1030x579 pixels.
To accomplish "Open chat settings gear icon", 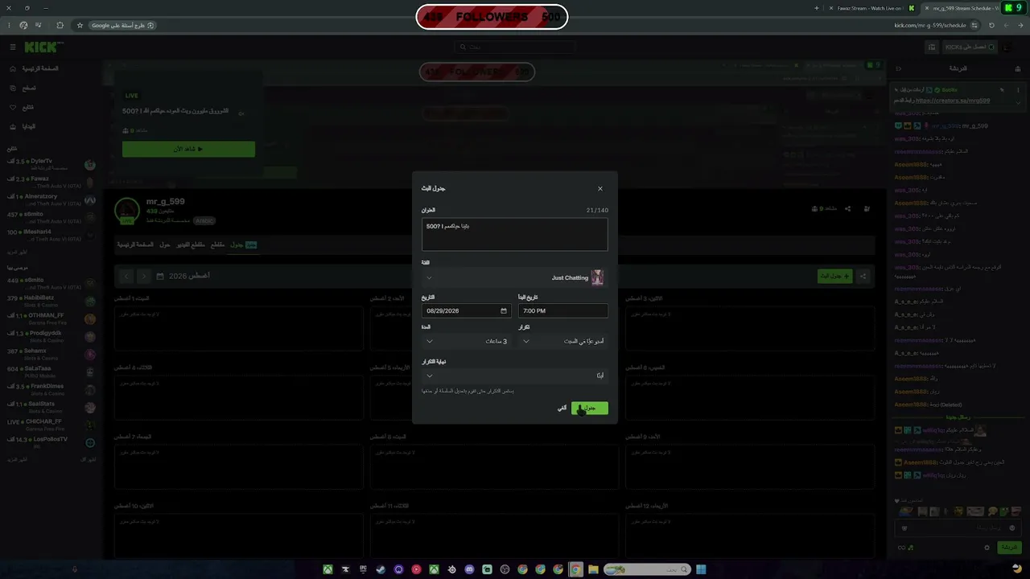I will (x=987, y=548).
